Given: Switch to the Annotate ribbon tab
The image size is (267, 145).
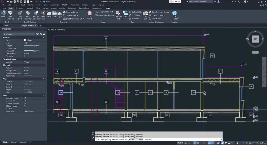Looking at the screenshot, I should [x=20, y=8].
